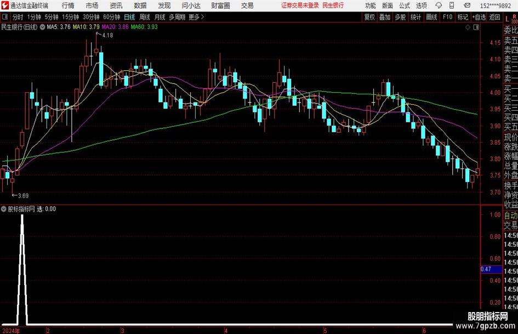Switch to 1分钟 period tab
The width and height of the screenshot is (518, 334).
tap(33, 17)
